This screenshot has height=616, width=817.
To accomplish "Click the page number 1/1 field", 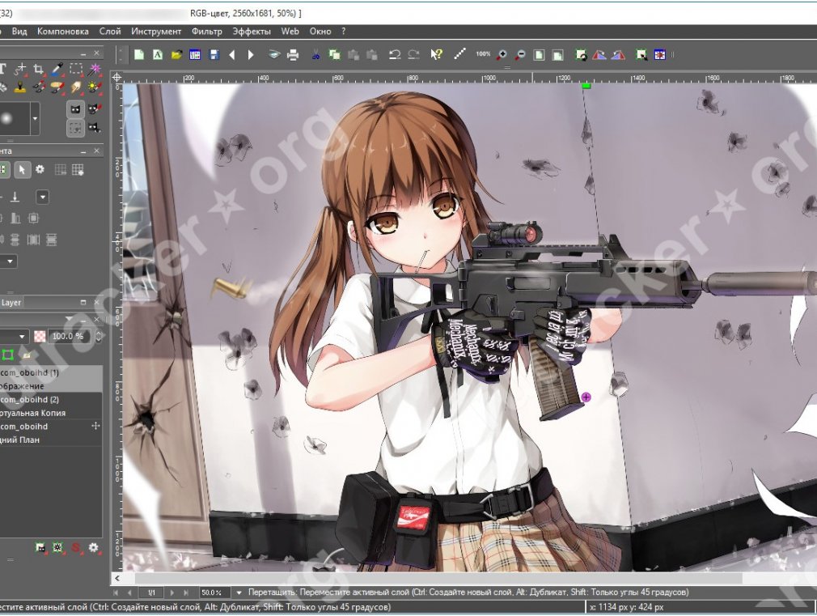I will click(151, 593).
